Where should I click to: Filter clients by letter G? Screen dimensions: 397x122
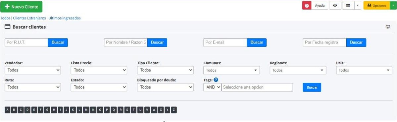(x=47, y=110)
